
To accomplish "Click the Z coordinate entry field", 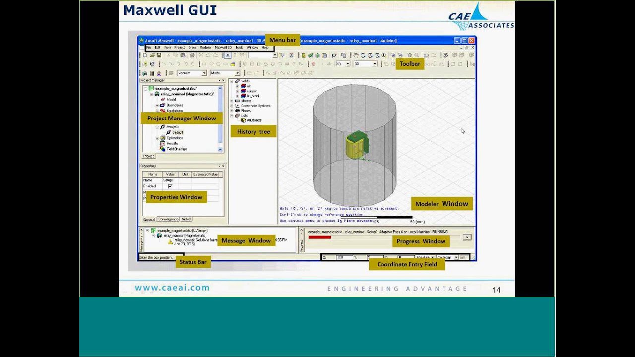I will [x=406, y=257].
